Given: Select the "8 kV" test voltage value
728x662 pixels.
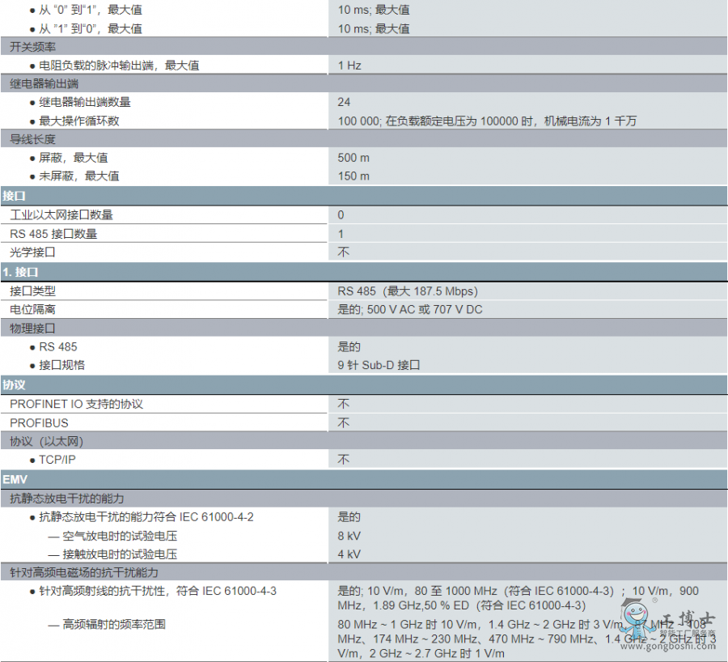Looking at the screenshot, I should [x=349, y=536].
